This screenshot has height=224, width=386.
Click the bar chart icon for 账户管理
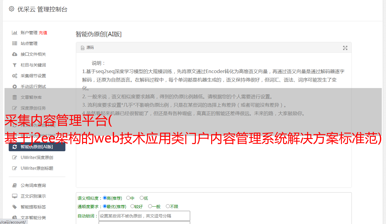pos(14,33)
